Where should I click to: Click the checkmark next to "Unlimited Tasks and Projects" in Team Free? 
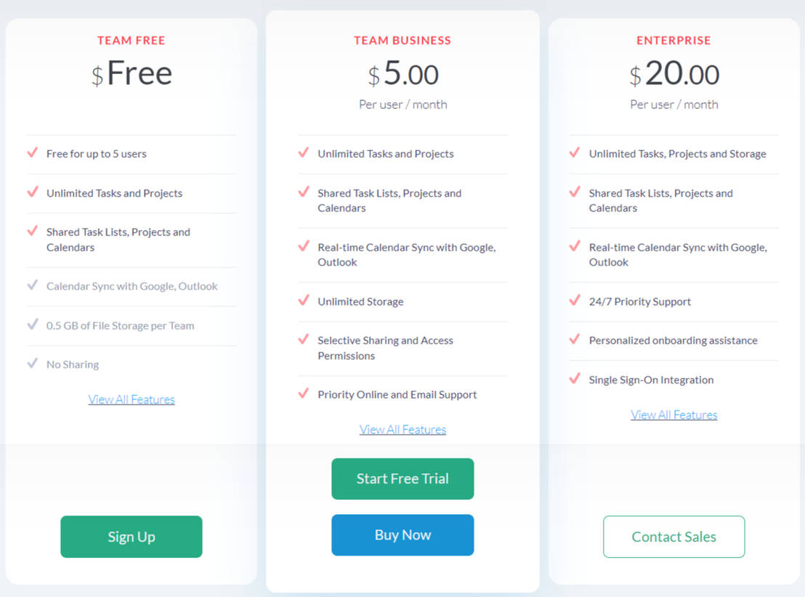click(x=32, y=193)
